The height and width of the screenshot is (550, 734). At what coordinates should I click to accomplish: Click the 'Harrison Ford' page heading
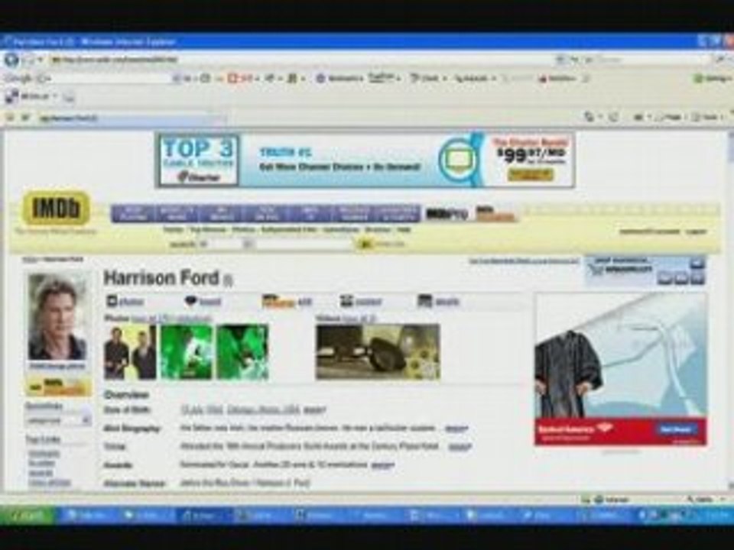tap(161, 278)
